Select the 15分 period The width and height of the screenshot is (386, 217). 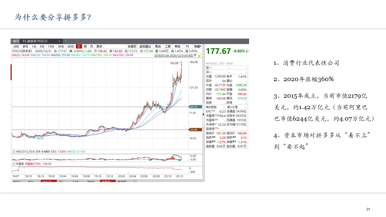[51, 46]
